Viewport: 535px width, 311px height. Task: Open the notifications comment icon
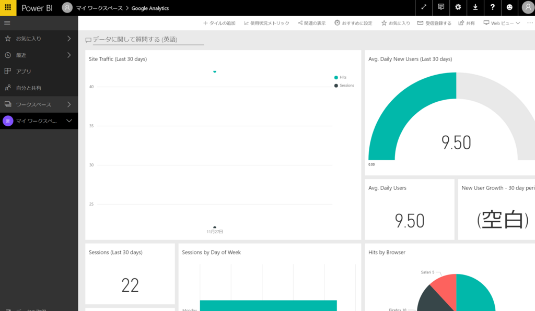[x=441, y=7]
